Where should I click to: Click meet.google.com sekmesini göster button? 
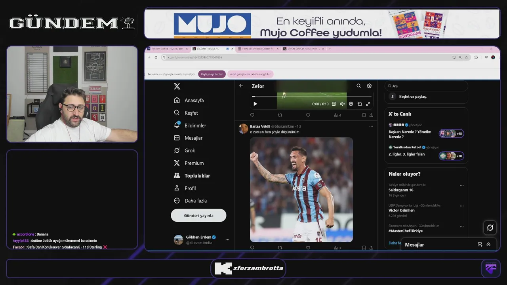(x=250, y=74)
